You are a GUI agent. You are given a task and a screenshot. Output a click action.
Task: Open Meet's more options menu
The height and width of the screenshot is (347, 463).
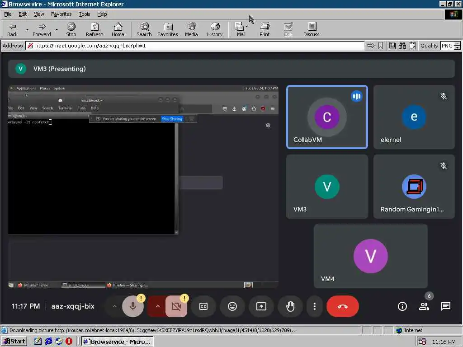(315, 306)
